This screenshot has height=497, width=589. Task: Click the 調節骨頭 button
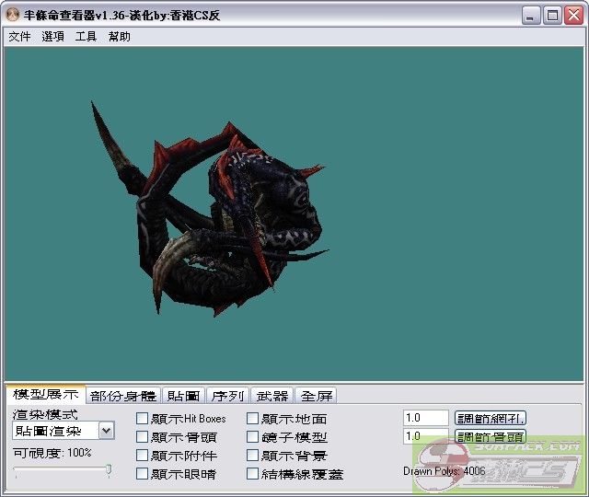click(491, 436)
